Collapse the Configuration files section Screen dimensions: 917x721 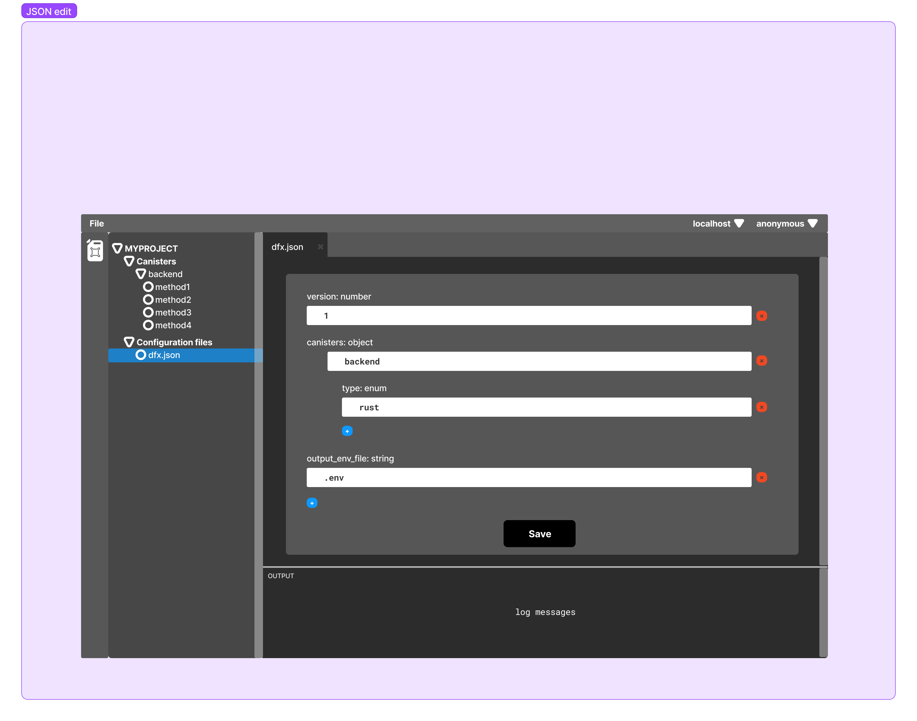[129, 342]
